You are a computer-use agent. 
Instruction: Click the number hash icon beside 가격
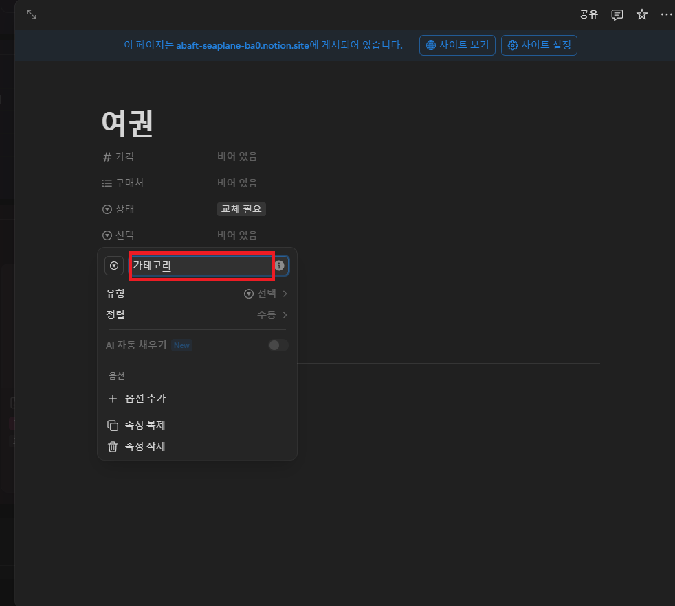click(107, 157)
